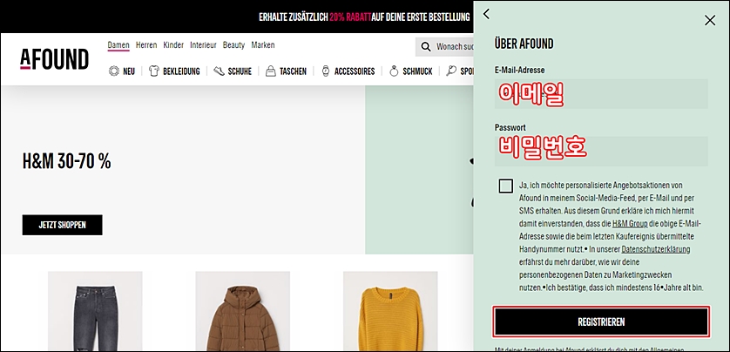
Task: Select the Kinder tab
Action: pos(173,45)
